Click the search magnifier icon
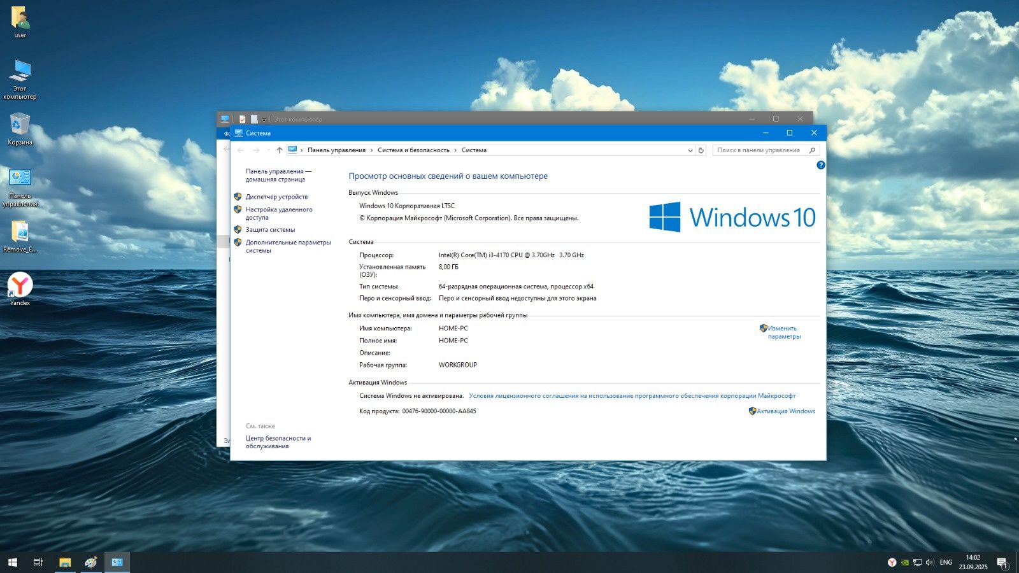 [812, 150]
